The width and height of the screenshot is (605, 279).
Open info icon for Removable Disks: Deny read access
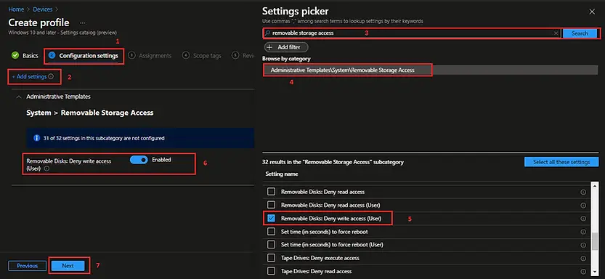[x=583, y=192]
